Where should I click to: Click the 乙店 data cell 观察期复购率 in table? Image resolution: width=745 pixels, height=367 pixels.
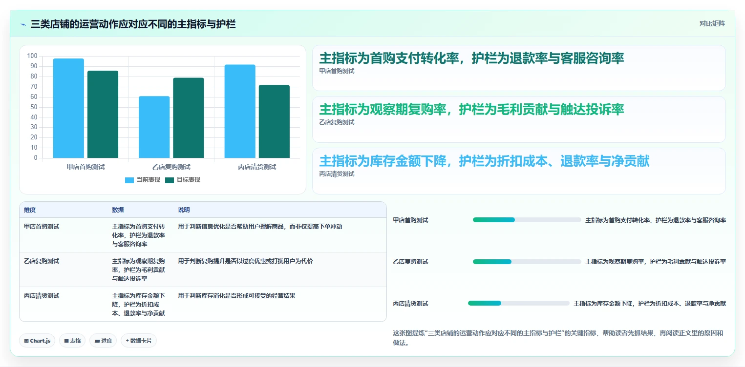pyautogui.click(x=139, y=270)
